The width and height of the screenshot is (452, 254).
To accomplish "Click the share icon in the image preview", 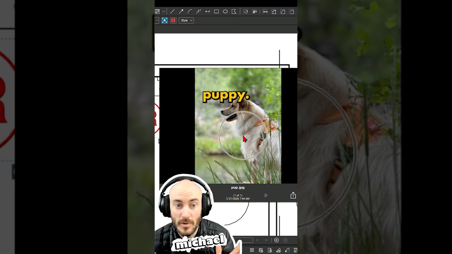I will [x=293, y=195].
